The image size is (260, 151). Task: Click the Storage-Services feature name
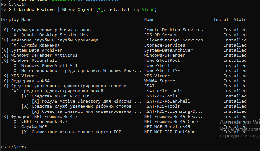click(164, 45)
